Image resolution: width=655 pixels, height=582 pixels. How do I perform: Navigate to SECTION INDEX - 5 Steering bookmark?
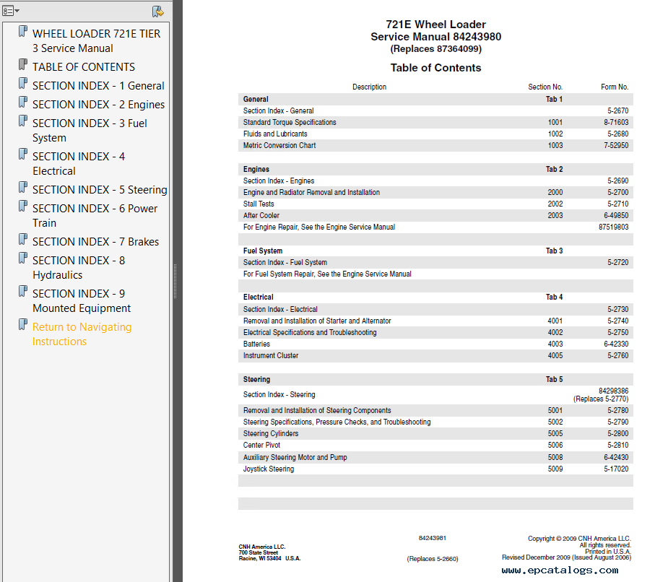(100, 190)
